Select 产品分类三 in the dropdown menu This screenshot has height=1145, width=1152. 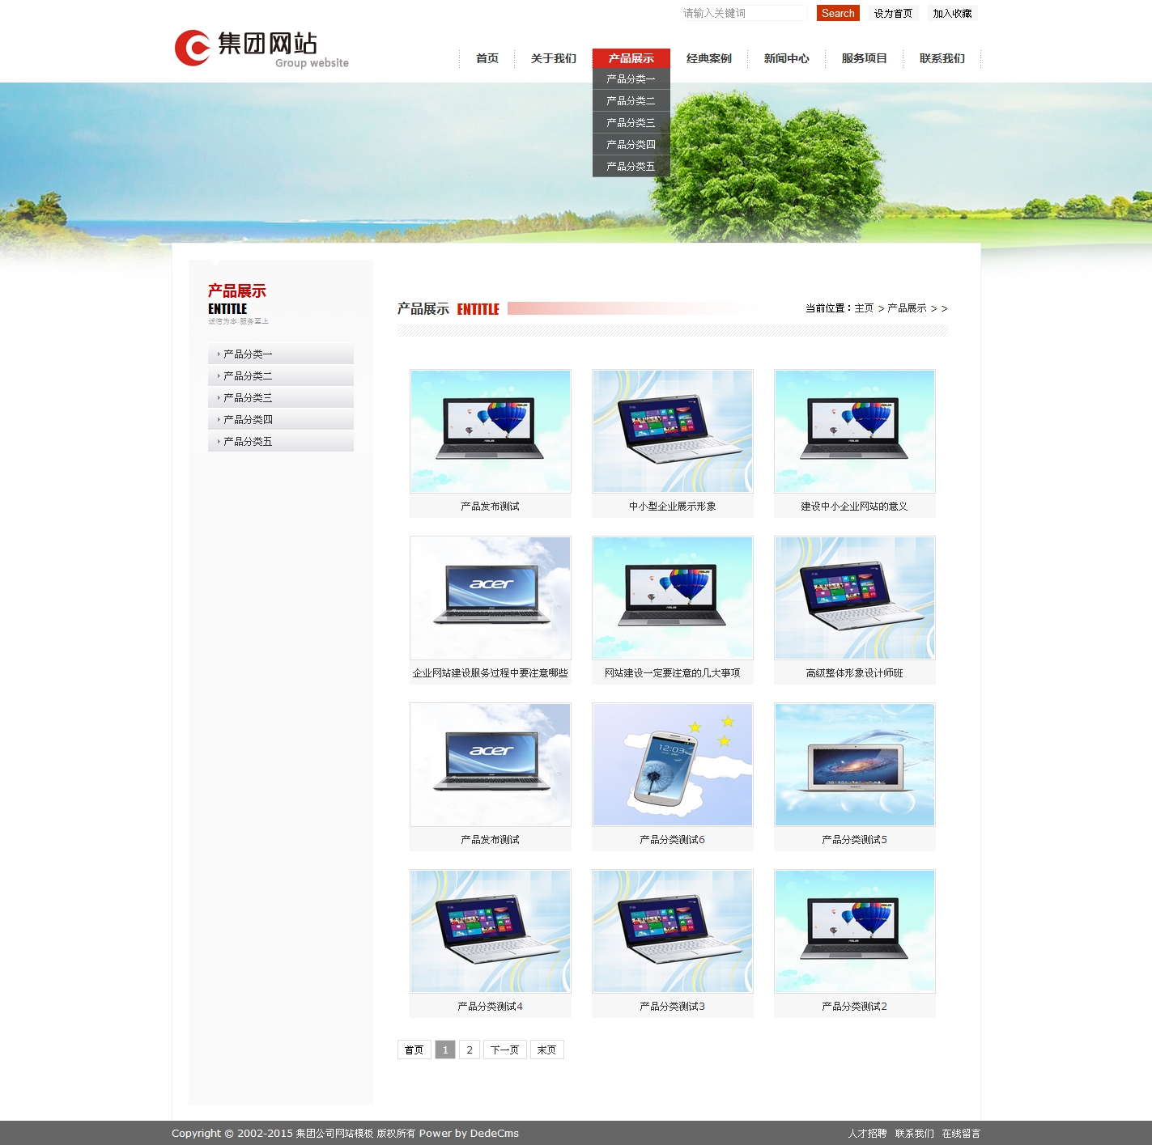coord(631,122)
